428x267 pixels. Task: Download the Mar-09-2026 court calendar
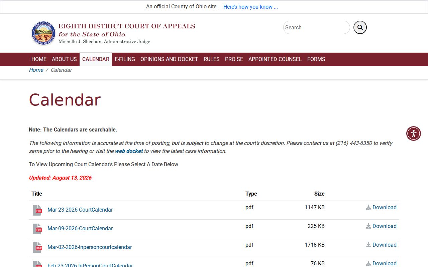pos(381,226)
